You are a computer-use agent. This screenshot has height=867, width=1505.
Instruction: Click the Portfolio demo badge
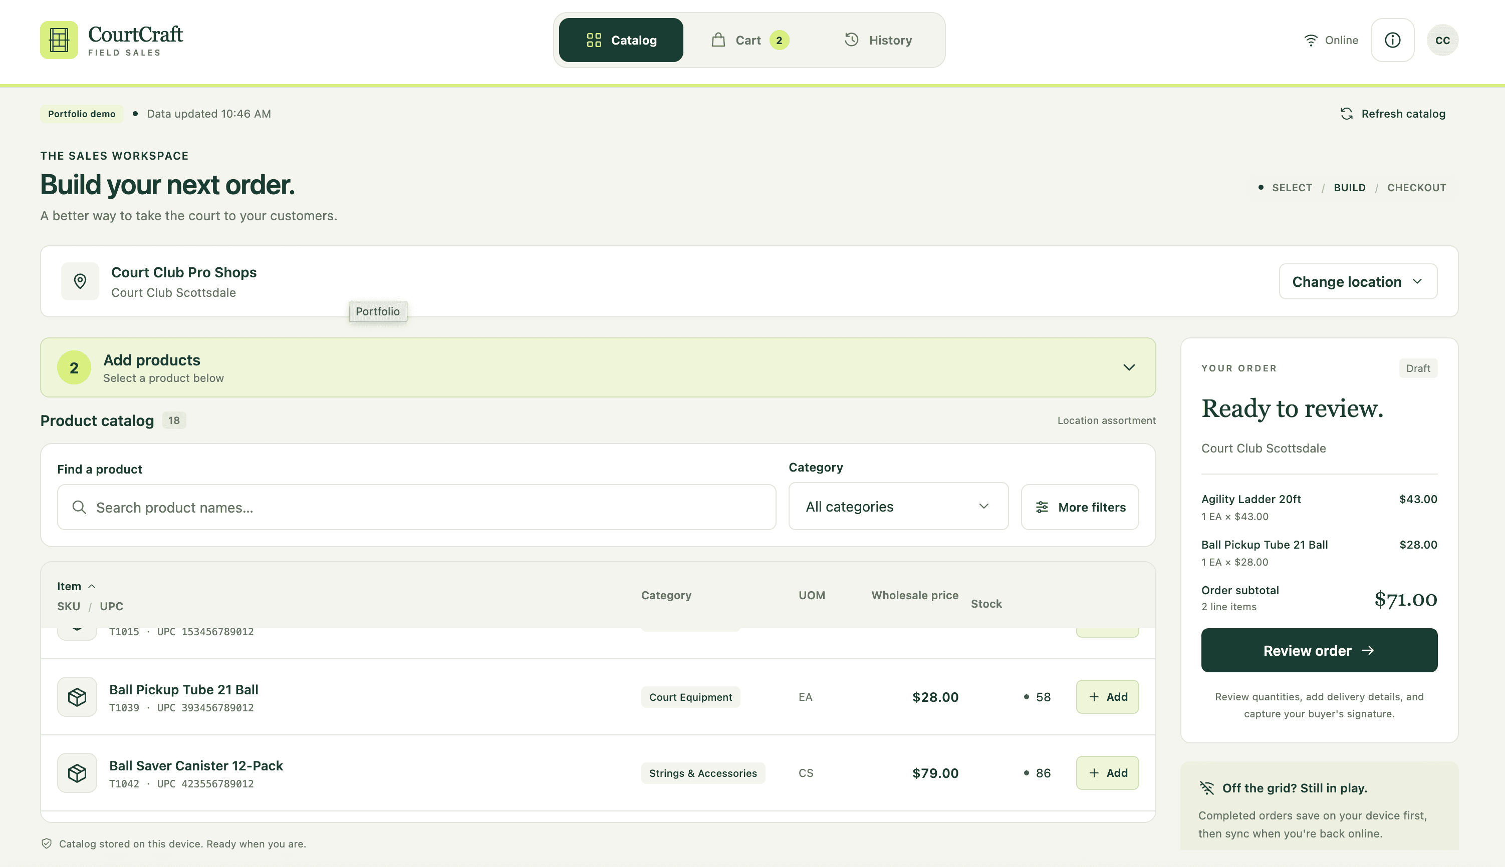82,113
